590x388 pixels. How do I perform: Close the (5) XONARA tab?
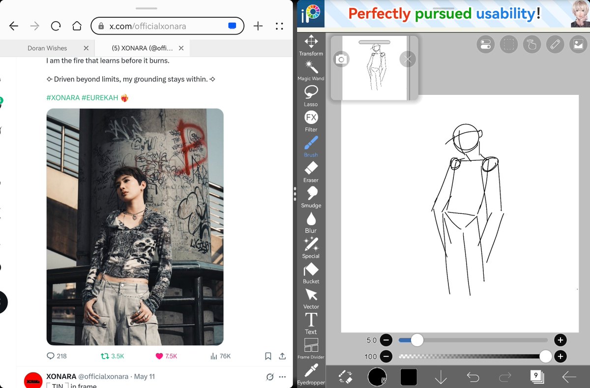[x=181, y=48]
